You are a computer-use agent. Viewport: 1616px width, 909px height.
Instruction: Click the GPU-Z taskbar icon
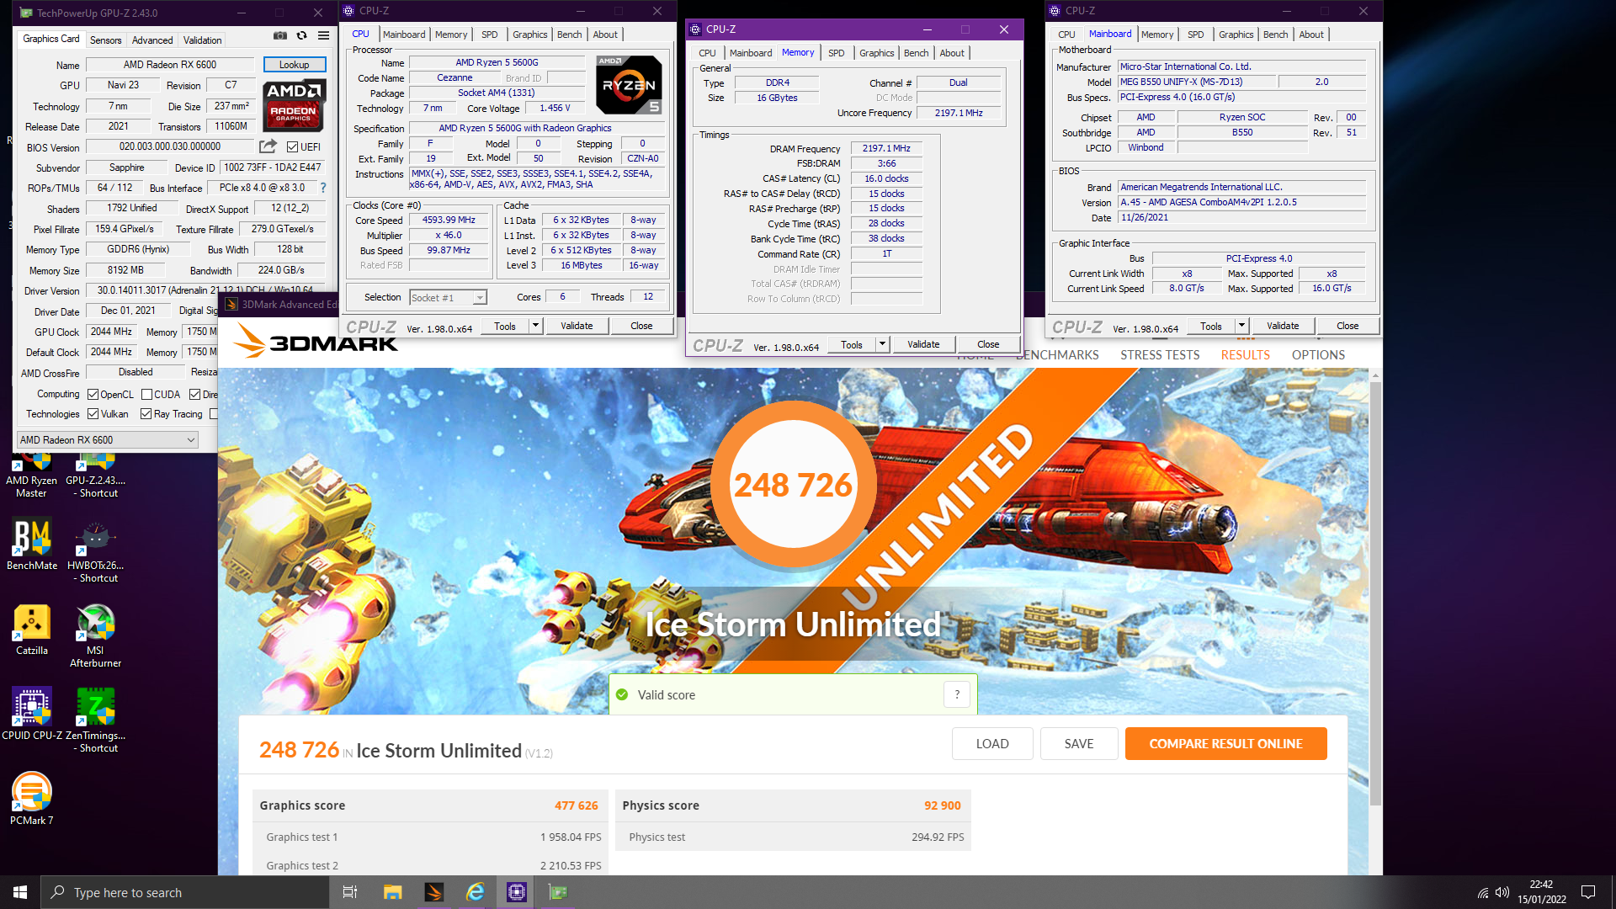click(558, 892)
